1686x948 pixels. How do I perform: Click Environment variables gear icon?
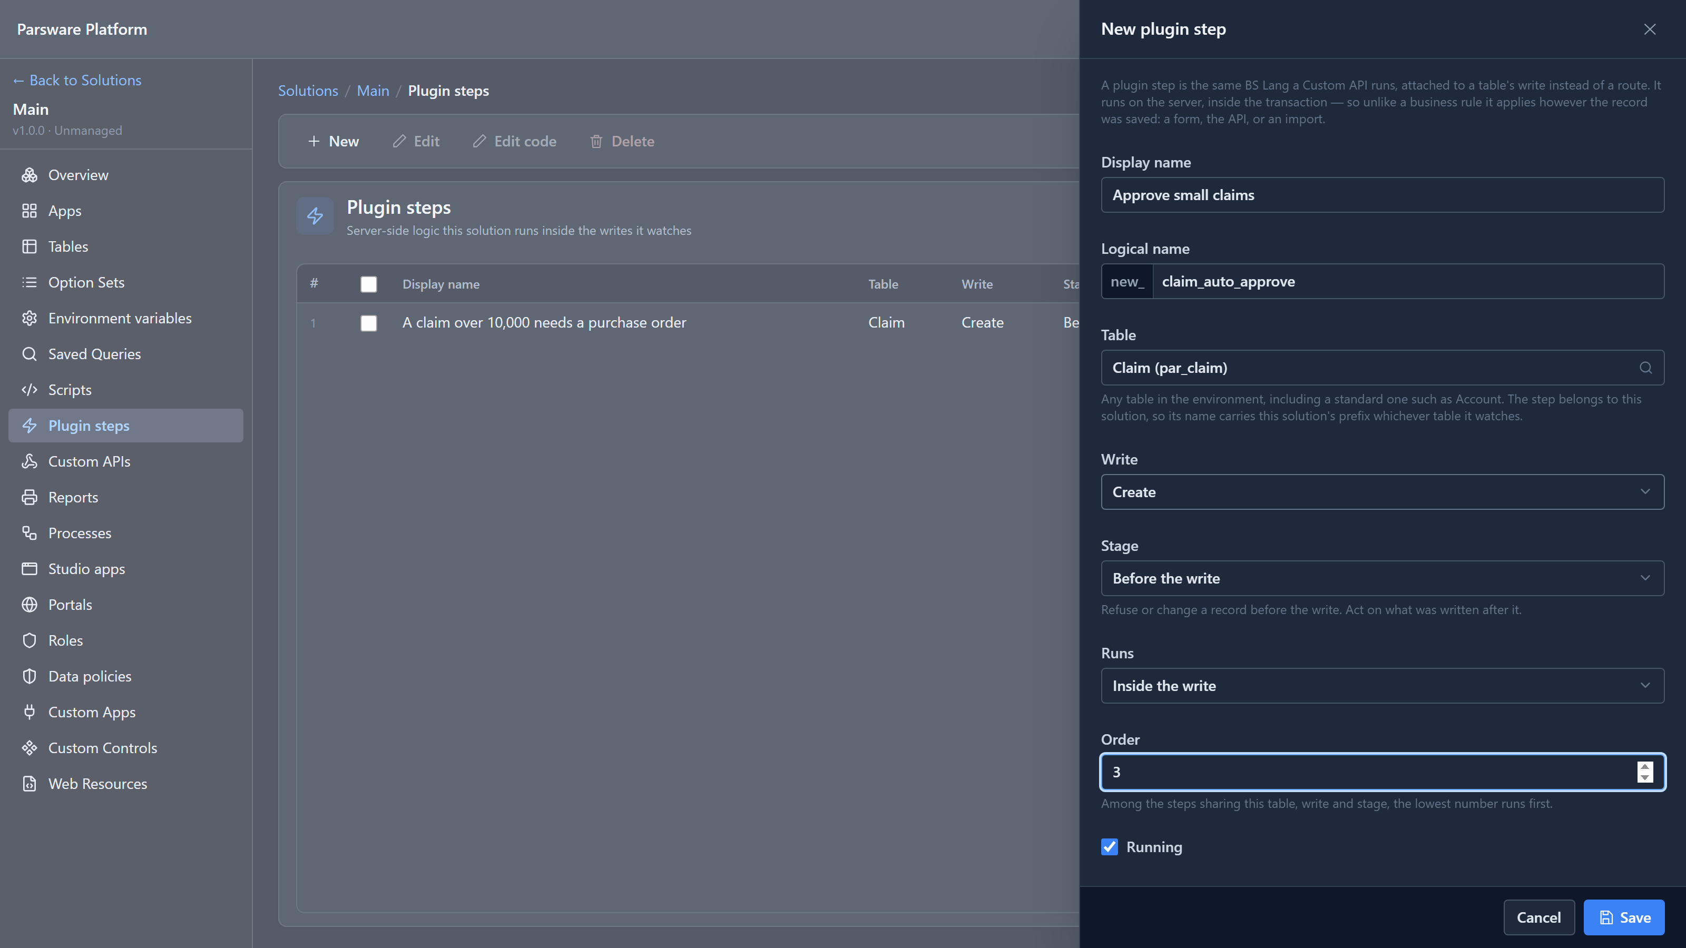coord(30,319)
